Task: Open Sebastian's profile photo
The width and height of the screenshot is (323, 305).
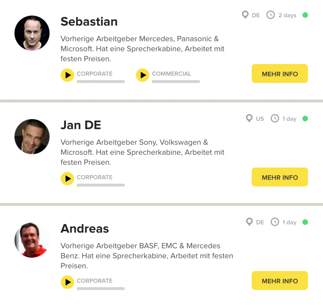Action: (32, 33)
